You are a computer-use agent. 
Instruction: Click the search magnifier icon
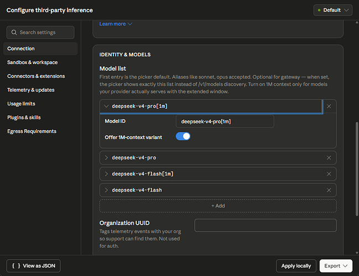point(14,33)
